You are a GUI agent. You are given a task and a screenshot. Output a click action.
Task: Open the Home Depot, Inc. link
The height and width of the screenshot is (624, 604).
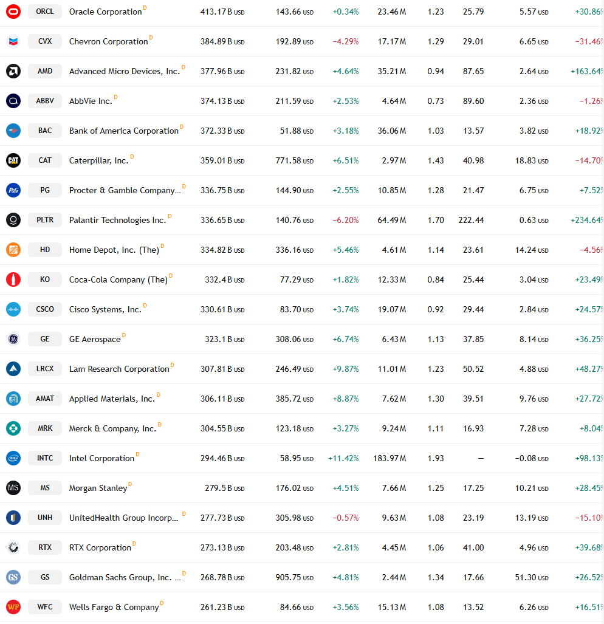(x=114, y=250)
